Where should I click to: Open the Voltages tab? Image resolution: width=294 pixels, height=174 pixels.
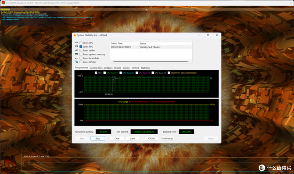coord(108,68)
